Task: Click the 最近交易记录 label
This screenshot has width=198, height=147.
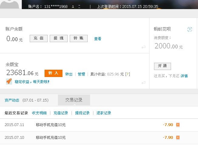Action: (x=16, y=113)
